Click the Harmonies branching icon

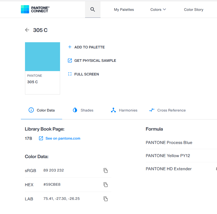coord(113,110)
